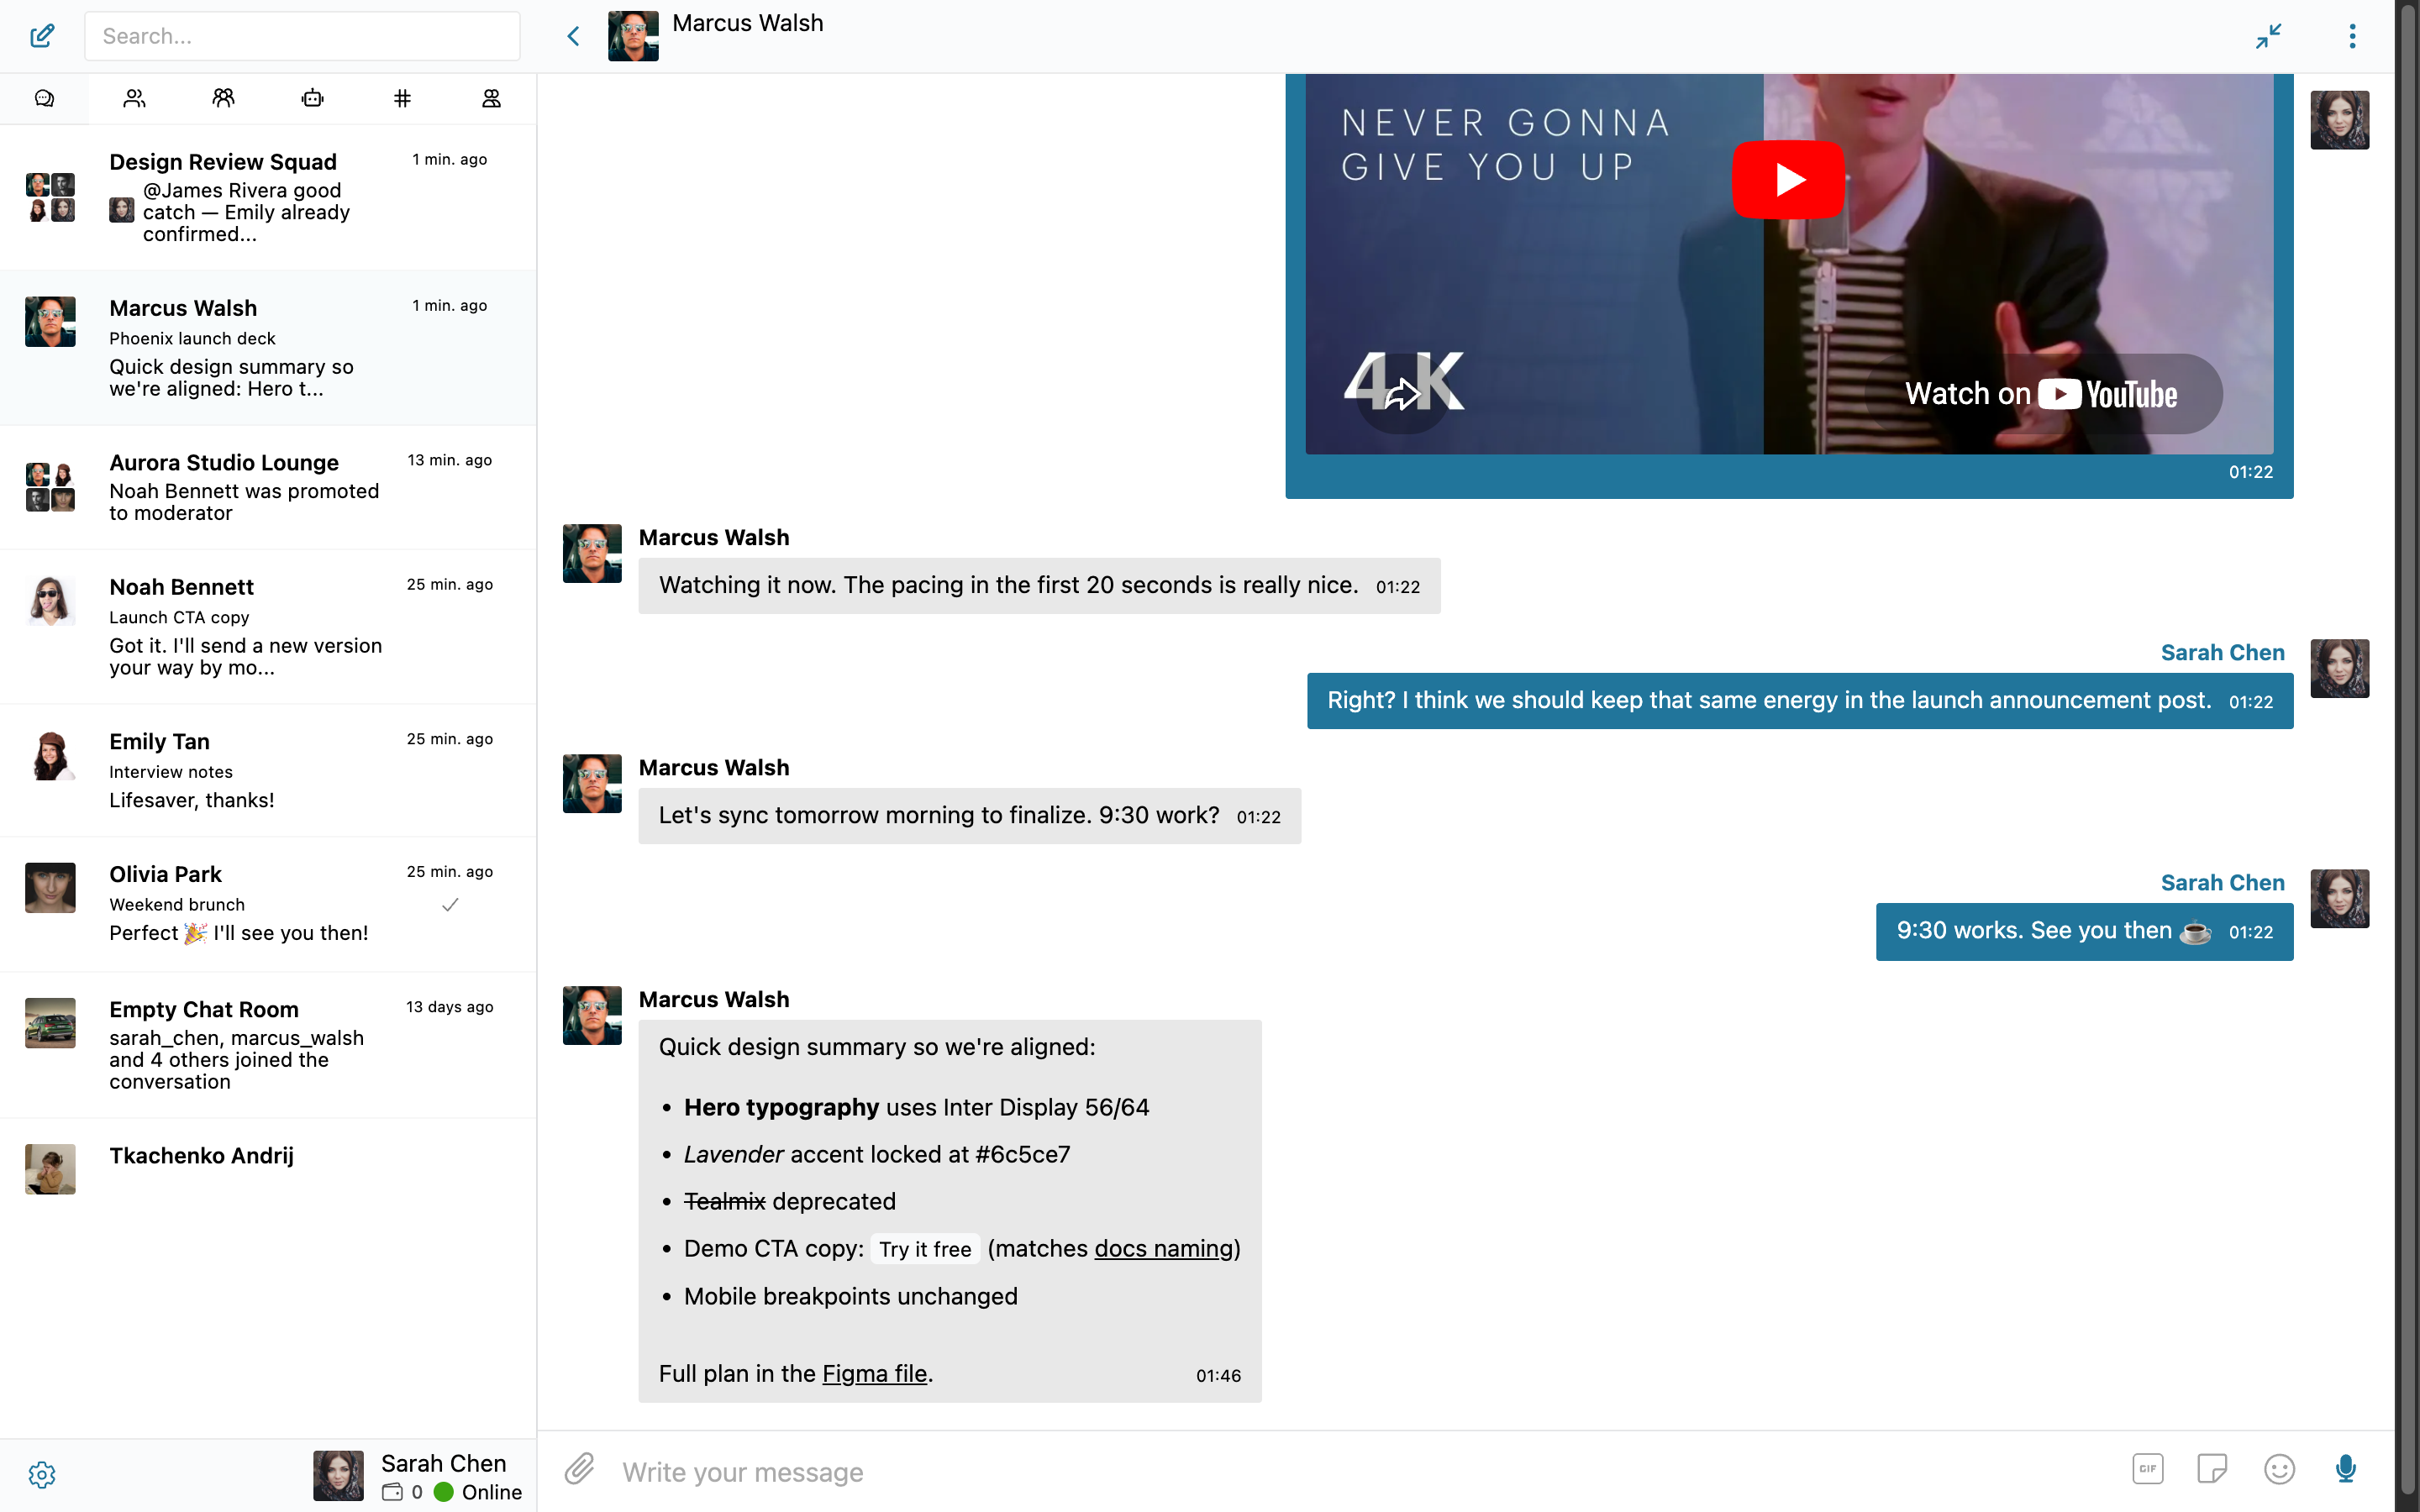
Task: Click Sarah Chen avatar beside video message
Action: [x=2339, y=120]
